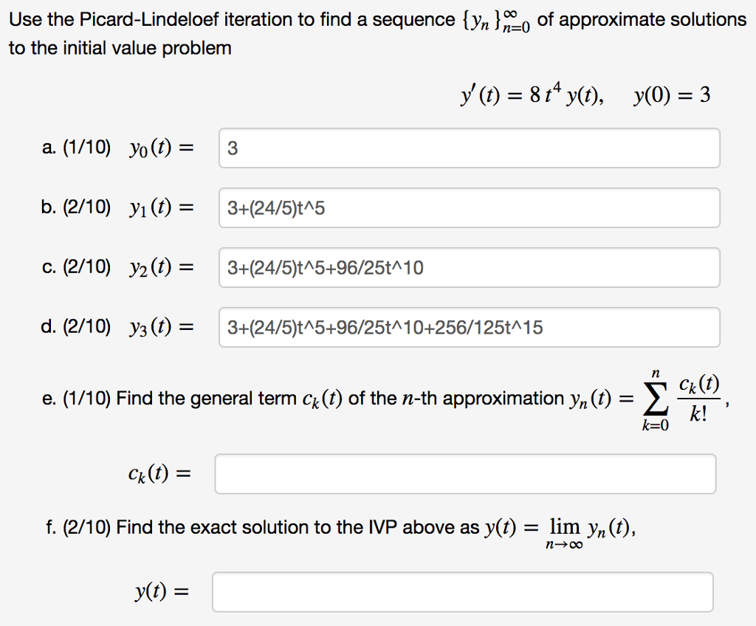756x626 pixels.
Task: Place cursor in the y3(t) answer box
Action: 469,327
